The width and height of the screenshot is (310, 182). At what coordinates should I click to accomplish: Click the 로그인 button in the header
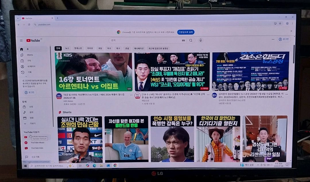click(284, 39)
